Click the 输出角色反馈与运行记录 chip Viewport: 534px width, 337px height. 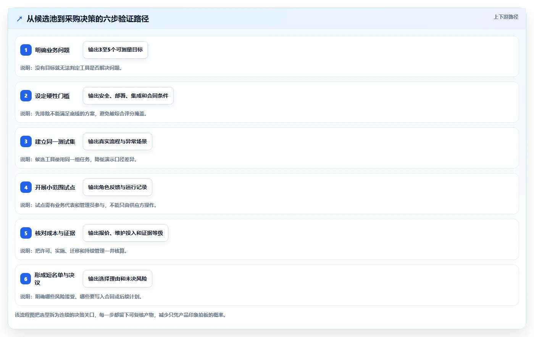[x=118, y=187]
